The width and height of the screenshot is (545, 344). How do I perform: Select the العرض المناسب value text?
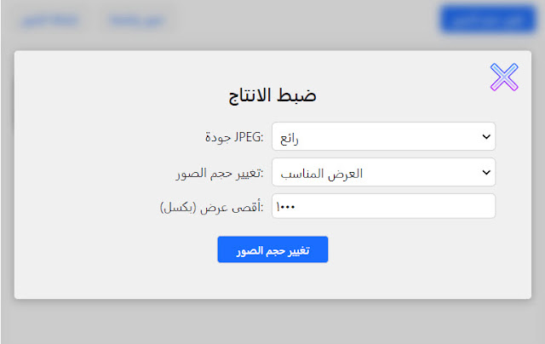(322, 174)
